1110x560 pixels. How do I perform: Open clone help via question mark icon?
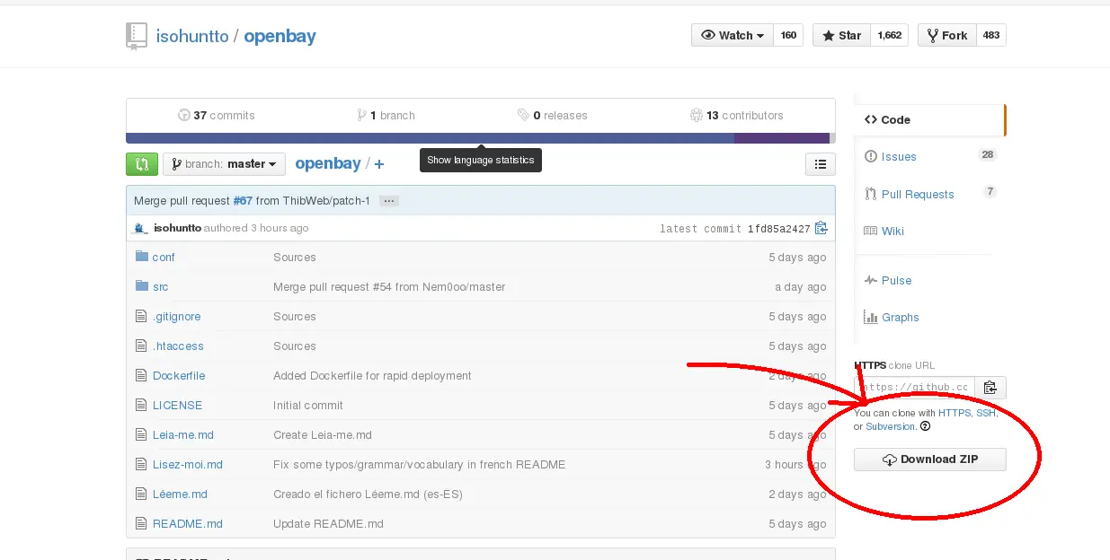tap(926, 426)
